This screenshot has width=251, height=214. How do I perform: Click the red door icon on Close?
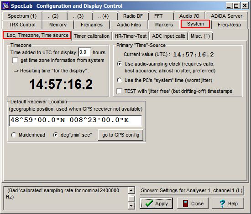click(x=185, y=204)
